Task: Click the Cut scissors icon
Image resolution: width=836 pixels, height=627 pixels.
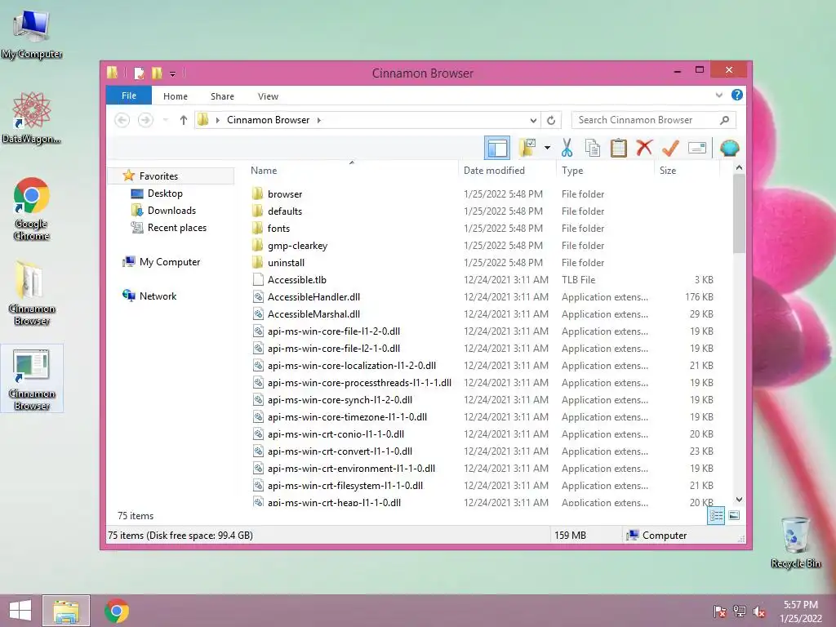Action: pos(567,148)
